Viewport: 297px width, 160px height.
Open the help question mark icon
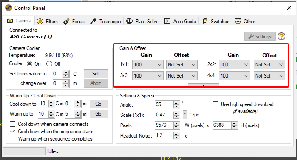click(x=282, y=36)
